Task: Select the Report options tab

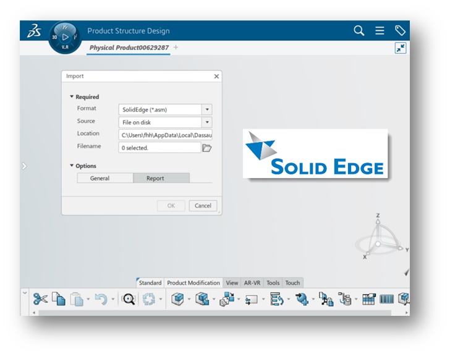Action: click(x=161, y=178)
